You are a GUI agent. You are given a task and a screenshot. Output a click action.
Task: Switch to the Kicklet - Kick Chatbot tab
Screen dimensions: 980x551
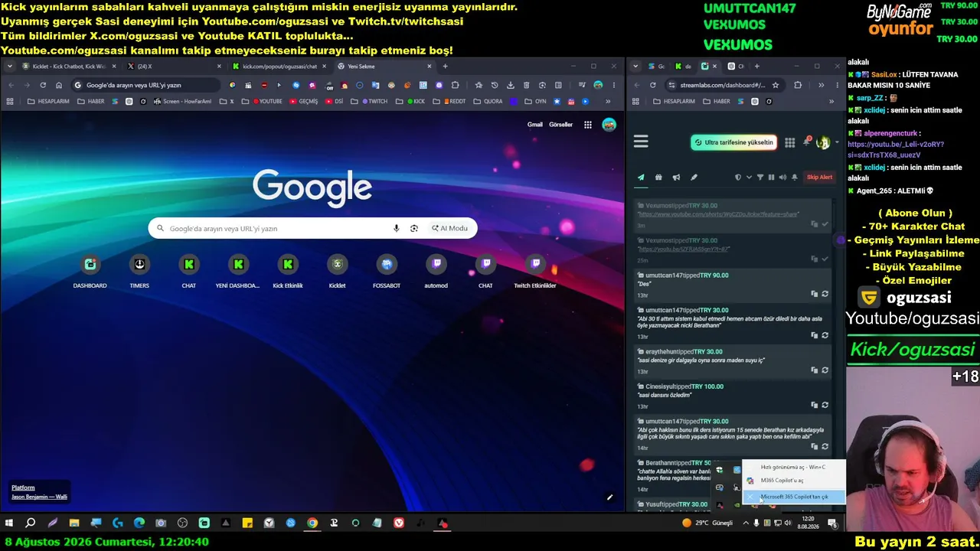[69, 67]
